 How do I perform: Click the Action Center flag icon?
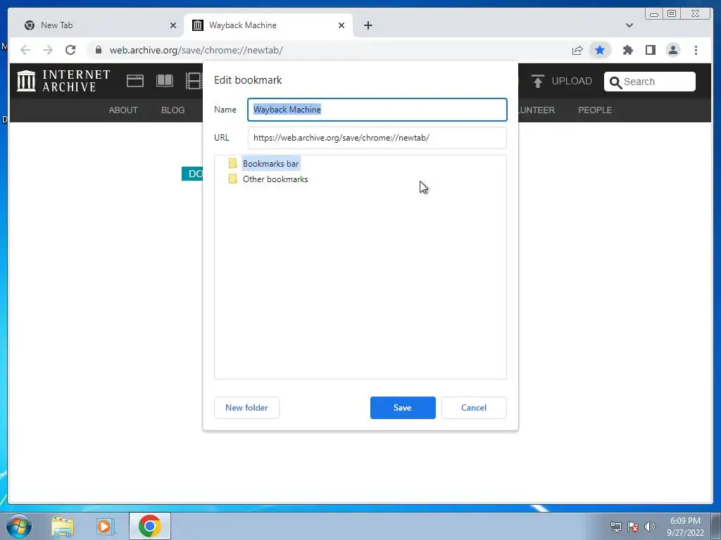[633, 527]
